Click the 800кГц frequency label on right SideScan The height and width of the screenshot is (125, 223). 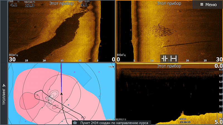121,55
